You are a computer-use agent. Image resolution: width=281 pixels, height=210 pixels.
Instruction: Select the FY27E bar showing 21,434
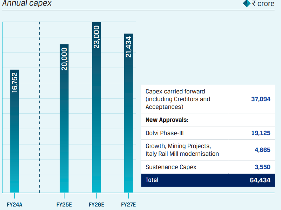[128, 113]
